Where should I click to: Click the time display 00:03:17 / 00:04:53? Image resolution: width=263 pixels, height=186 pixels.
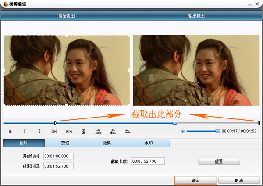[x=239, y=131]
